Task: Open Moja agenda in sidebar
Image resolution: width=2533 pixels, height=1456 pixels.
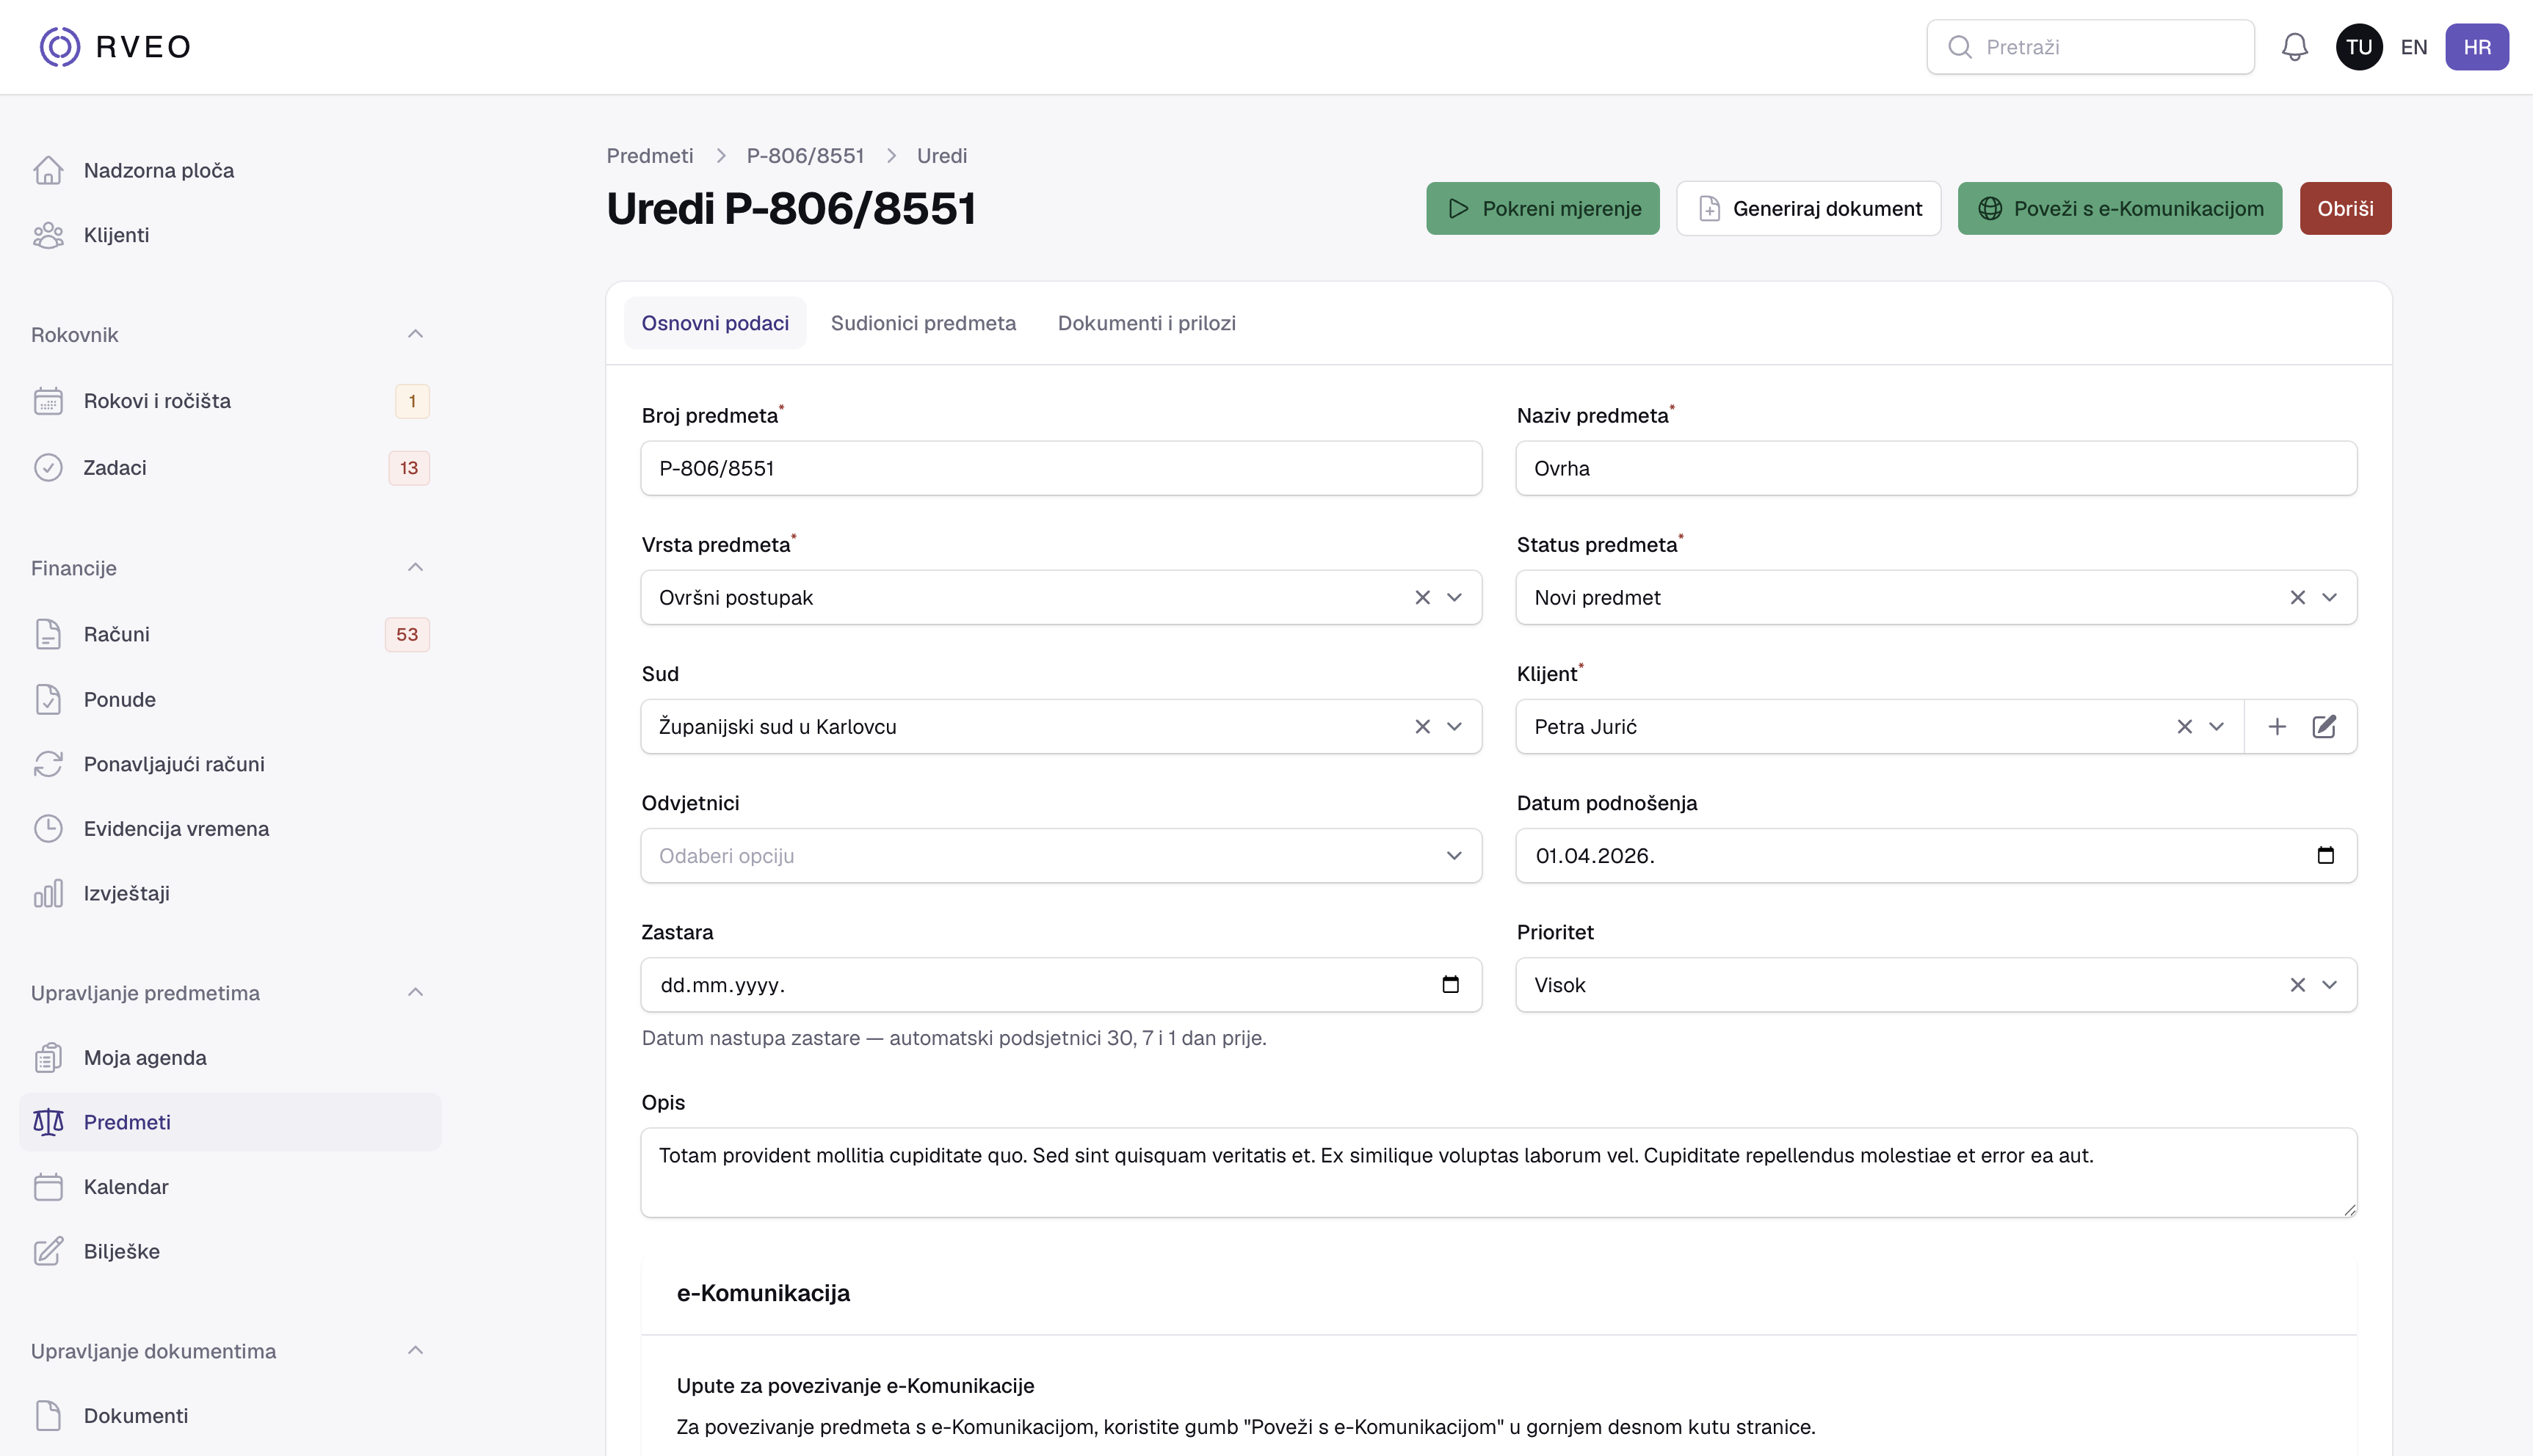Action: pyautogui.click(x=230, y=1058)
